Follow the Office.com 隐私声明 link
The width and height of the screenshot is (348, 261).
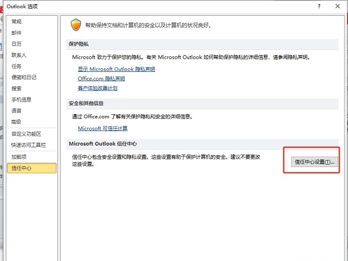(101, 78)
